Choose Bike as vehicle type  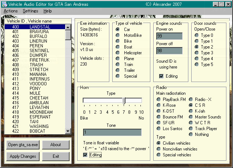[118, 41]
